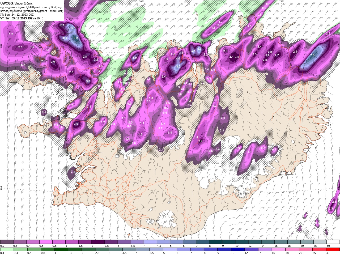Click the 2.2 snowfall value on the map
The height and width of the screenshot is (255, 340).
(x=206, y=54)
